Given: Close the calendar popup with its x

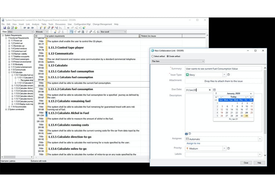Looking at the screenshot, I should pyautogui.click(x=251, y=94).
